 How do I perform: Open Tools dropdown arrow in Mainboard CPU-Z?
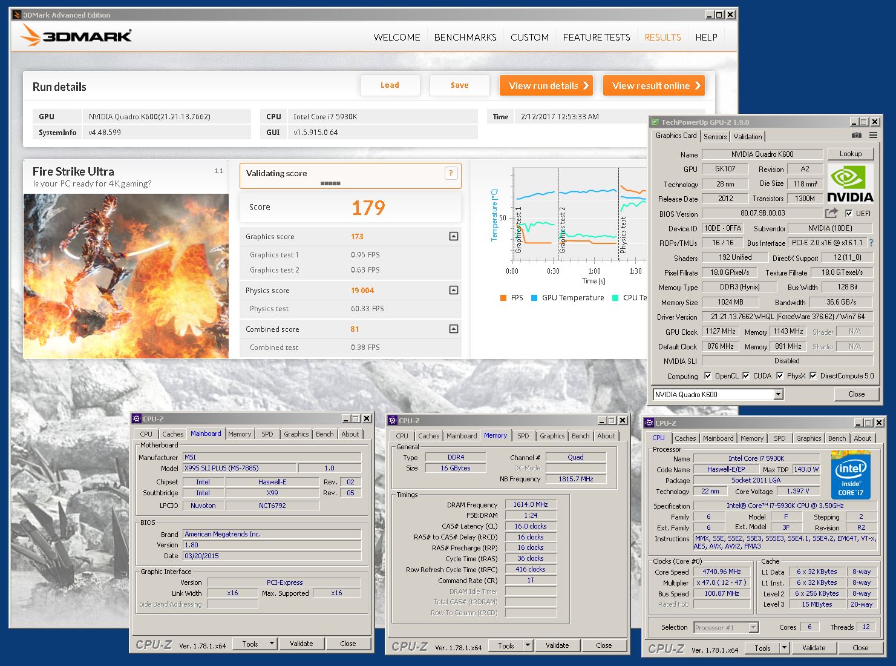point(272,644)
